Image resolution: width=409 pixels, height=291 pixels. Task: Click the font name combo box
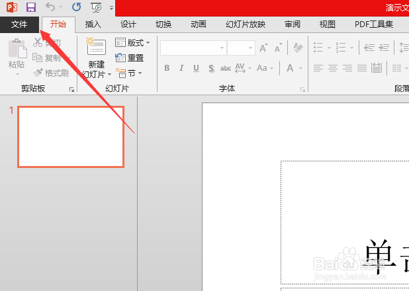coord(193,48)
